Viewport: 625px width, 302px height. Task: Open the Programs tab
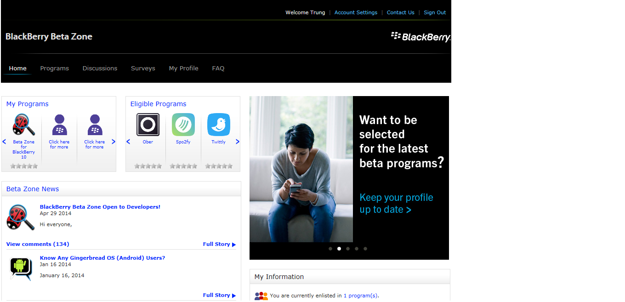click(55, 68)
